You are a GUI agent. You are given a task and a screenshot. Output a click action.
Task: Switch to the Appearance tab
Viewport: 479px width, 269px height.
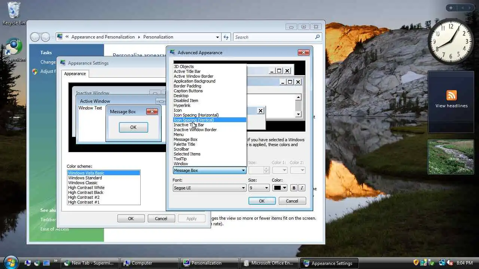(75, 74)
